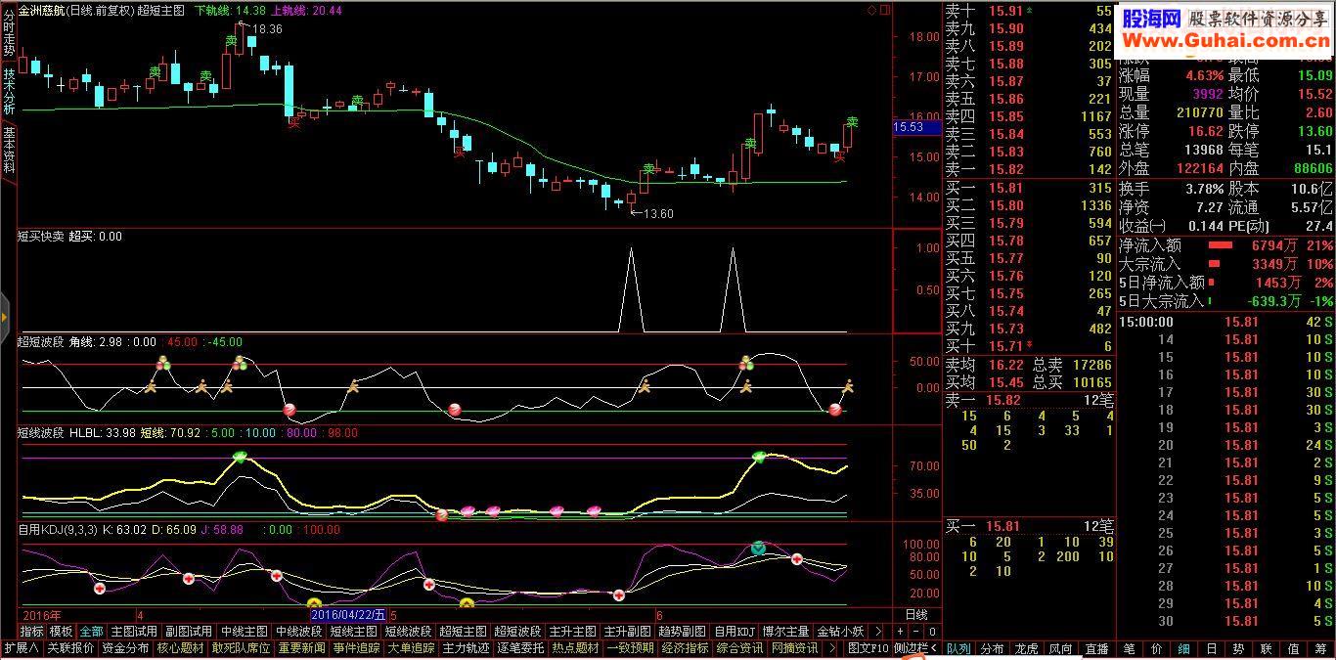
Task: Open 敢死队席位
Action: point(241,648)
